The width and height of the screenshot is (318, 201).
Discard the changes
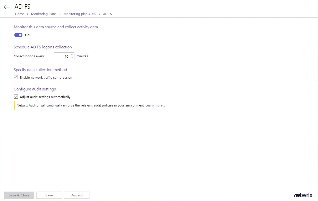[x=76, y=195]
